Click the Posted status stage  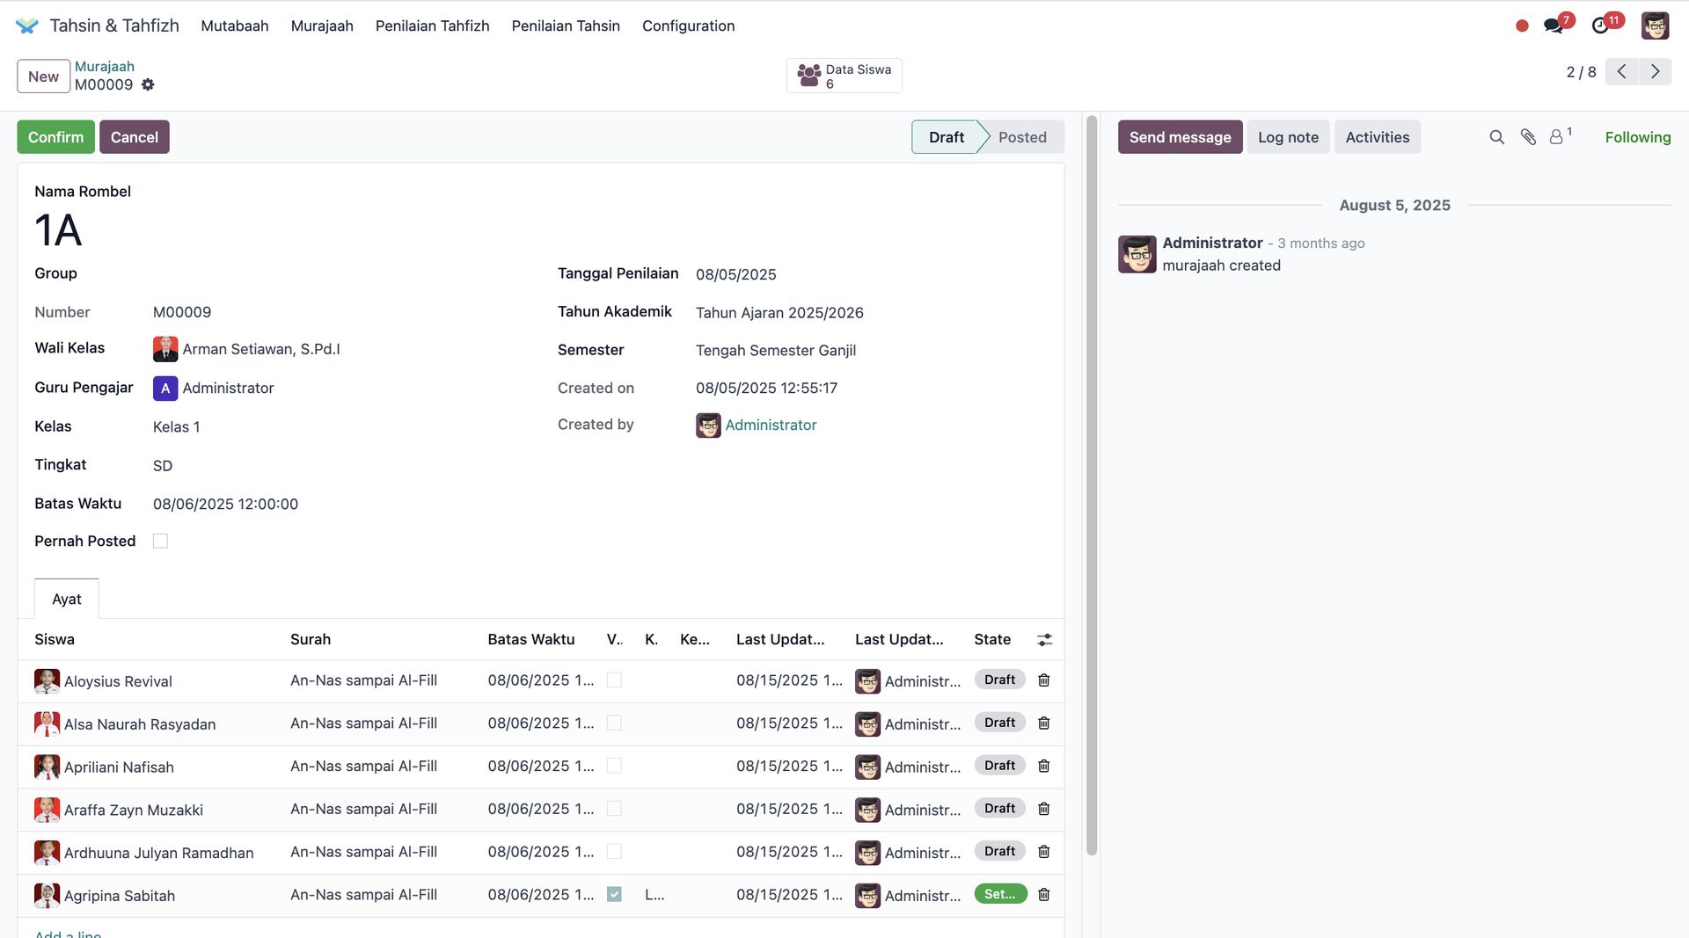click(x=1022, y=137)
